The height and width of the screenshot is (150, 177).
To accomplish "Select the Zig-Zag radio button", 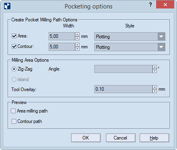I will click(14, 69).
